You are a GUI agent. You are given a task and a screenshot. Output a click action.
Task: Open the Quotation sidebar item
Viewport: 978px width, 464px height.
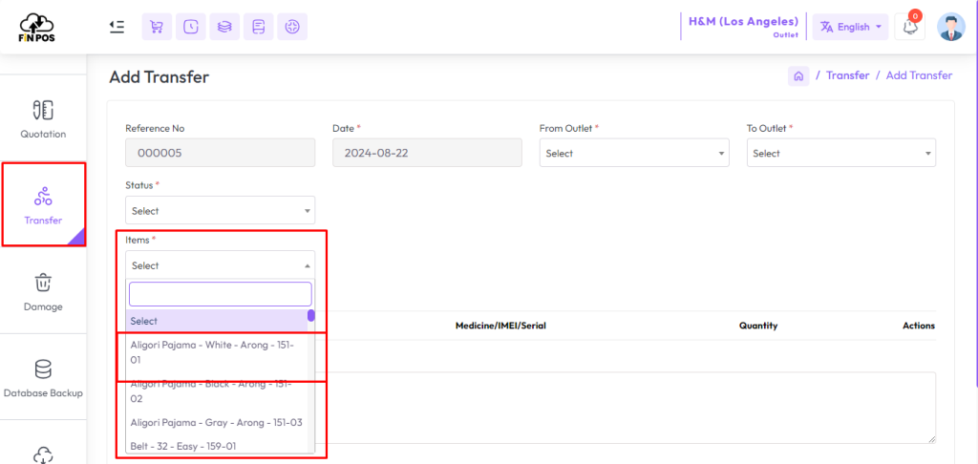pyautogui.click(x=43, y=118)
